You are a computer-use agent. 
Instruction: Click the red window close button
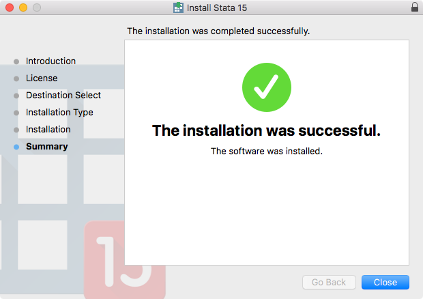[x=10, y=8]
